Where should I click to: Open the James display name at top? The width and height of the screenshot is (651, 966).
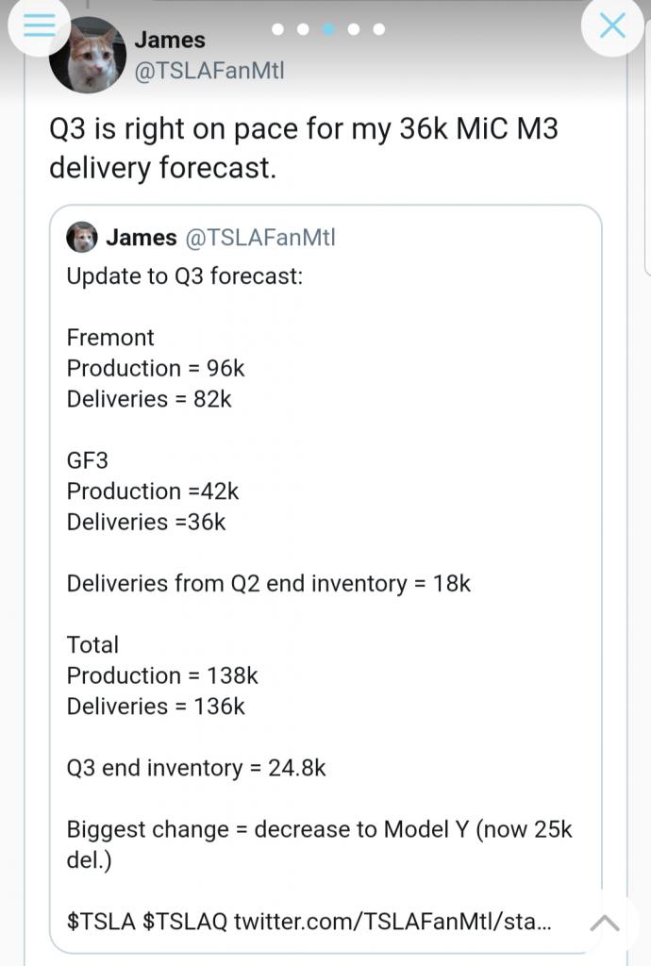point(170,40)
